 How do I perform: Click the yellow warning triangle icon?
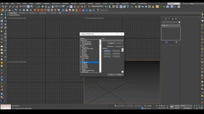153,6
